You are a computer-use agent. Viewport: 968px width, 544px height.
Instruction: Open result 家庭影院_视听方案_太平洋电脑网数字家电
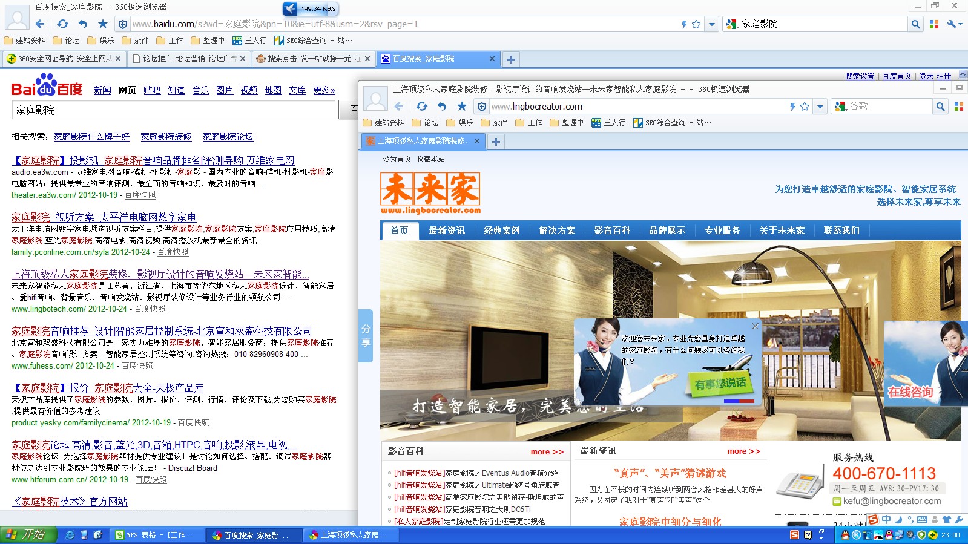pos(104,217)
